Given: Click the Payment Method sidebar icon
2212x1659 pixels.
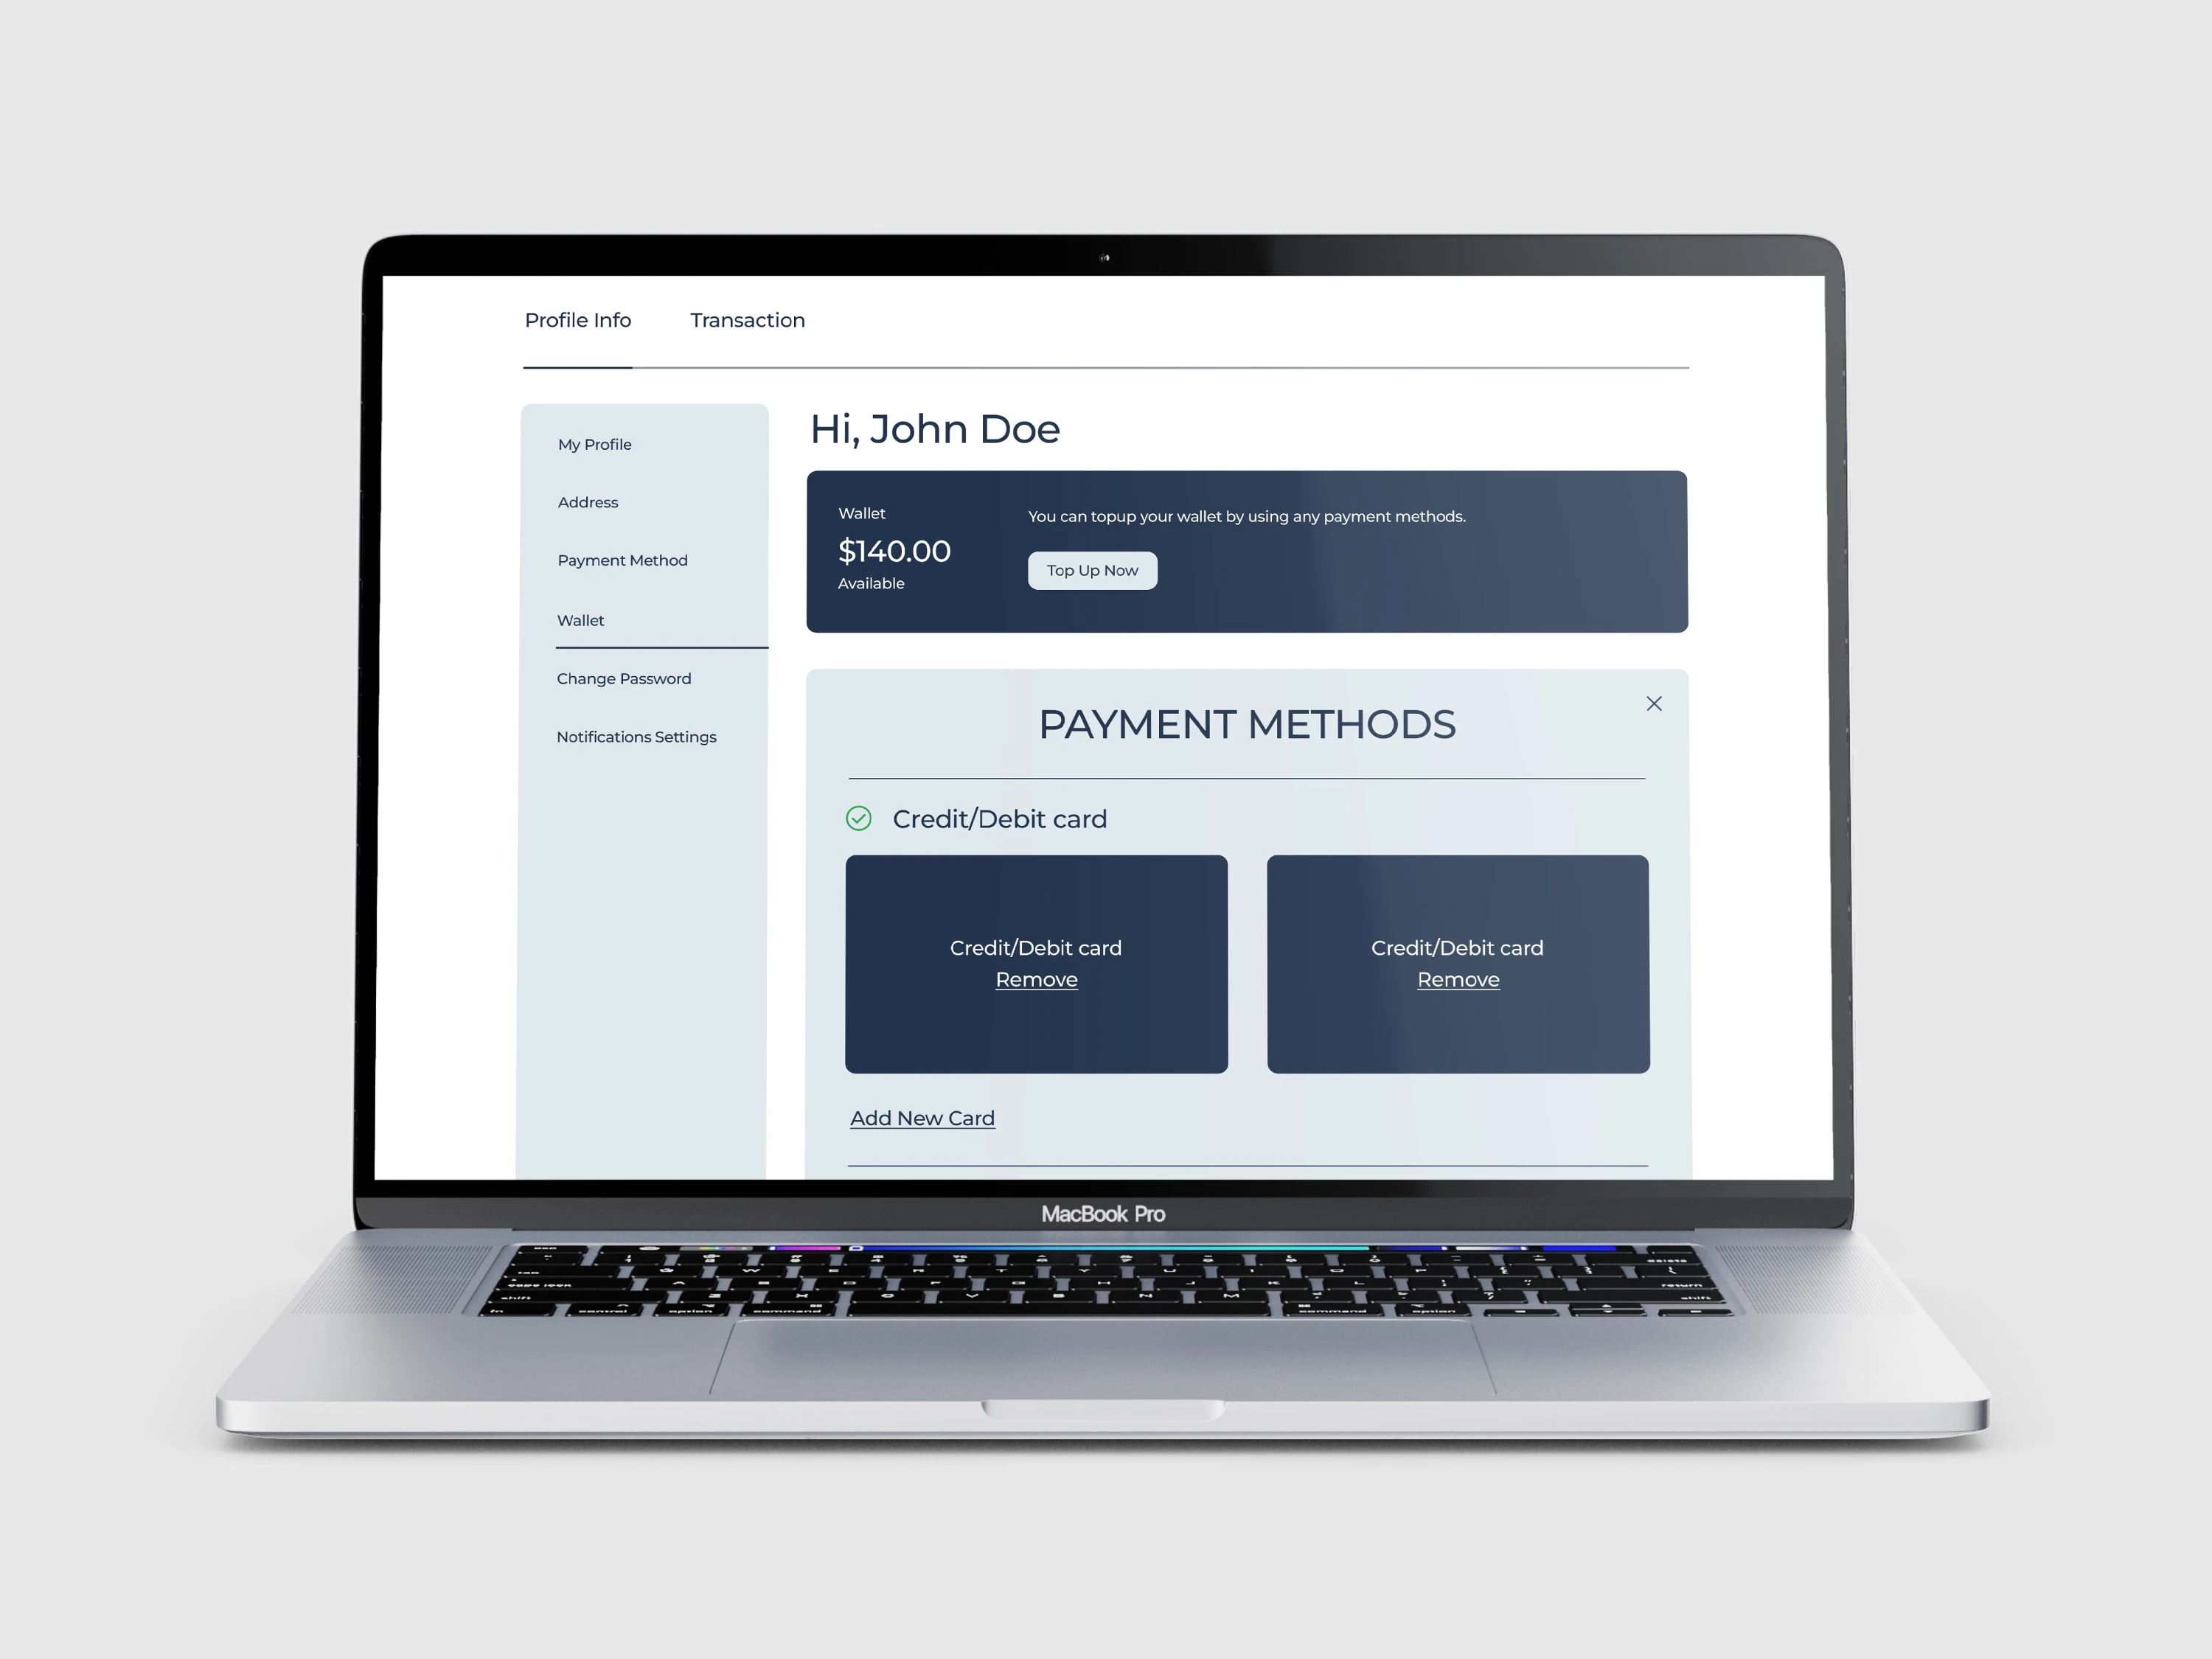Looking at the screenshot, I should pos(620,560).
